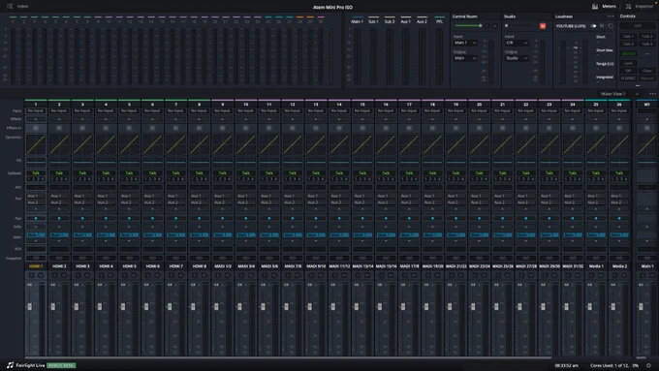
Task: Open the Inspector panel
Action: (x=639, y=7)
